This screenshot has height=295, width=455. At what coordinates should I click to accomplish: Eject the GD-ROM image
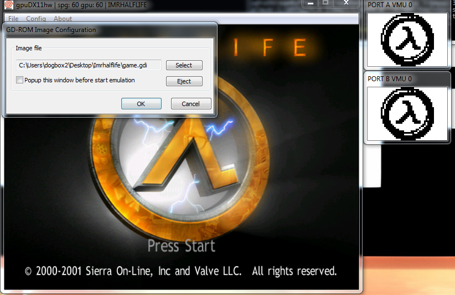tap(184, 81)
